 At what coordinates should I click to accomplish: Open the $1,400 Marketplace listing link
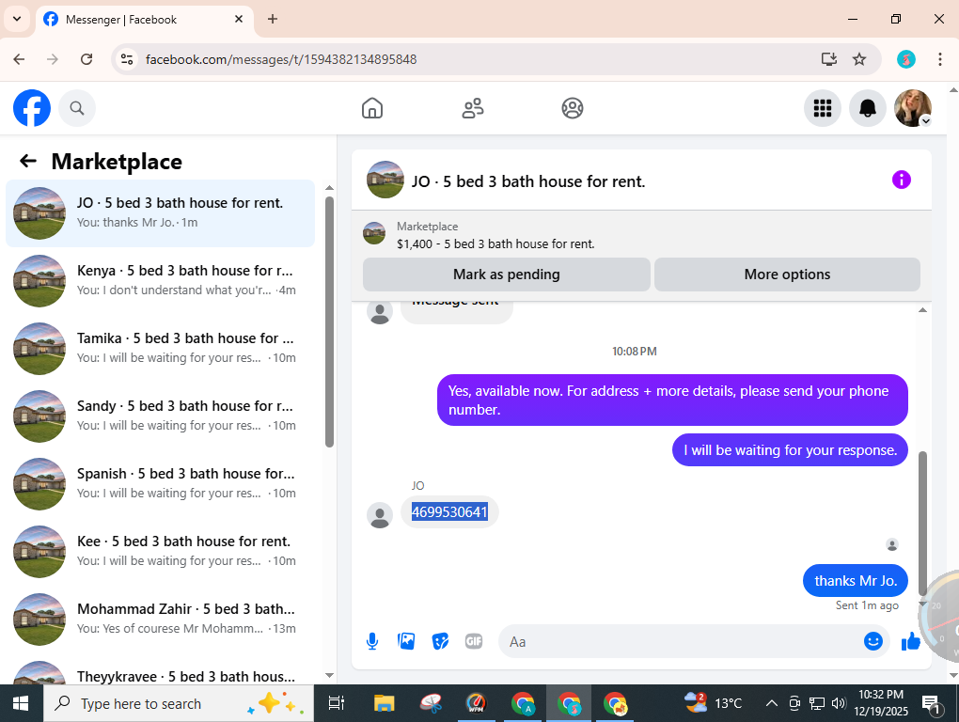(x=495, y=243)
